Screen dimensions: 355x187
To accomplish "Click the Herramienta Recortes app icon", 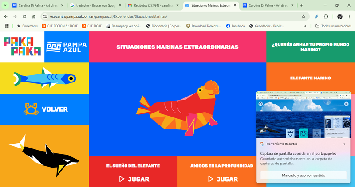I will (262, 144).
